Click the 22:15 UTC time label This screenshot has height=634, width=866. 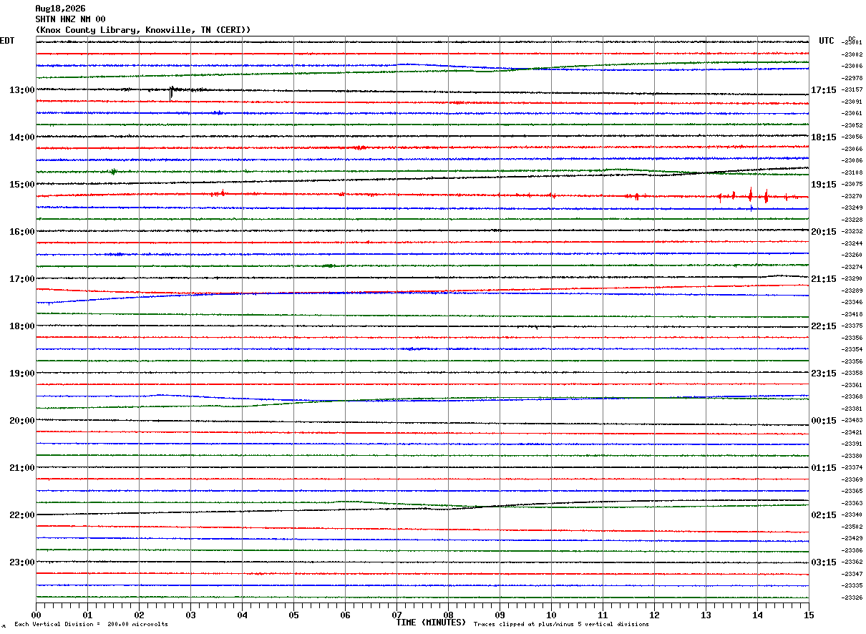pos(824,326)
